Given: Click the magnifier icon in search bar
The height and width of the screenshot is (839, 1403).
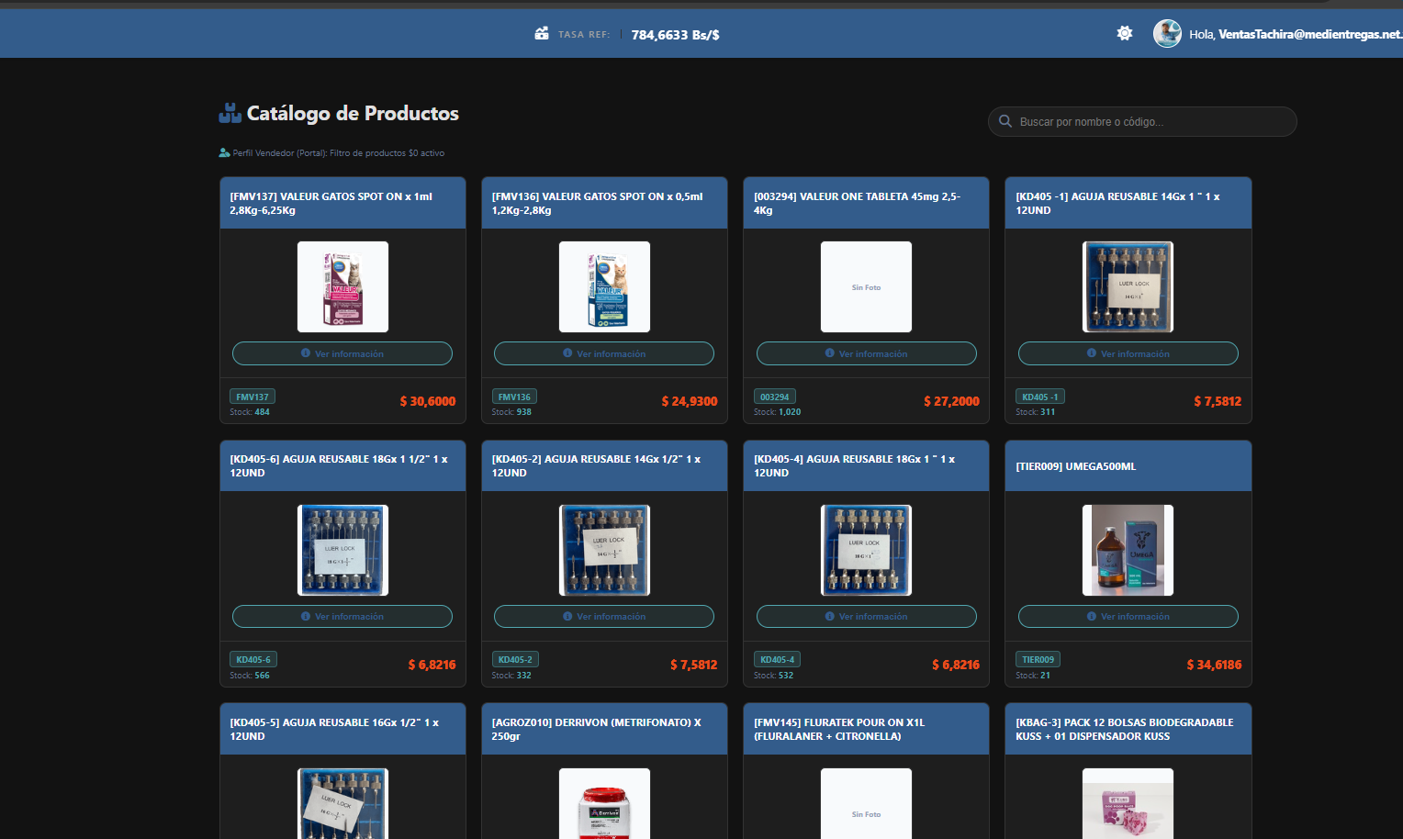Looking at the screenshot, I should coord(1005,121).
